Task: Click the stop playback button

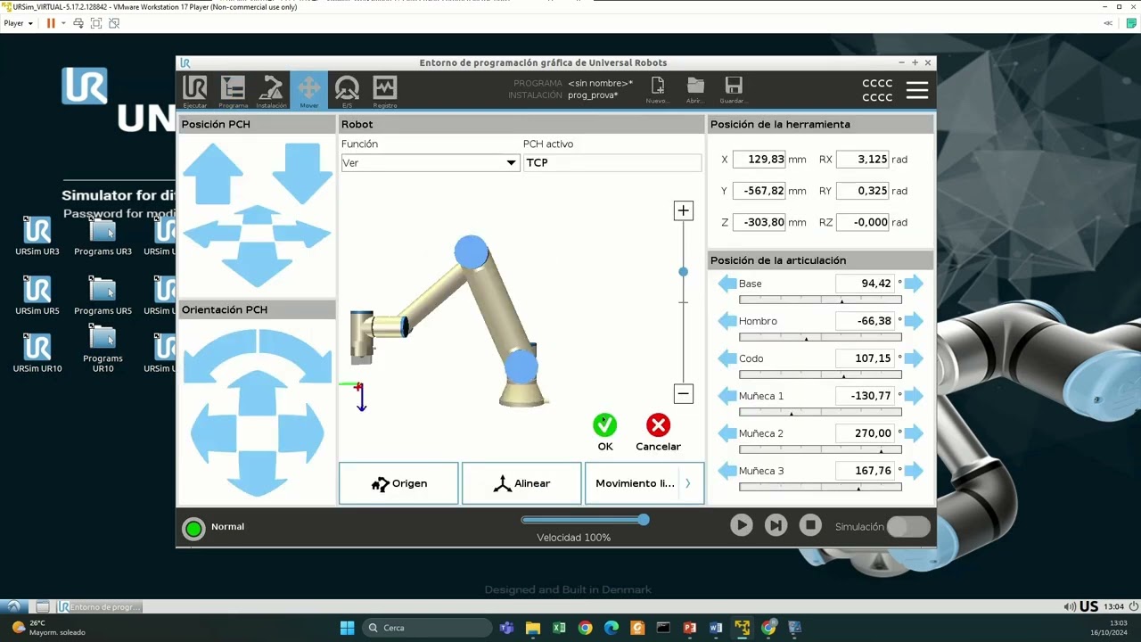Action: pyautogui.click(x=809, y=526)
